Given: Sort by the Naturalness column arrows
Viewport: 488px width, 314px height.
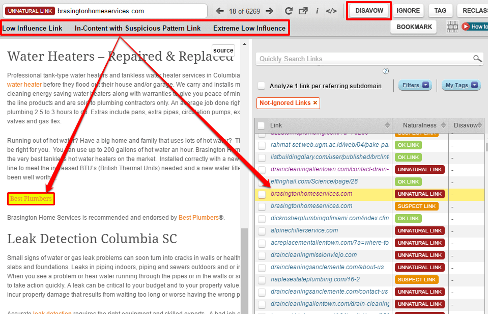Looking at the screenshot, I should pyautogui.click(x=443, y=125).
